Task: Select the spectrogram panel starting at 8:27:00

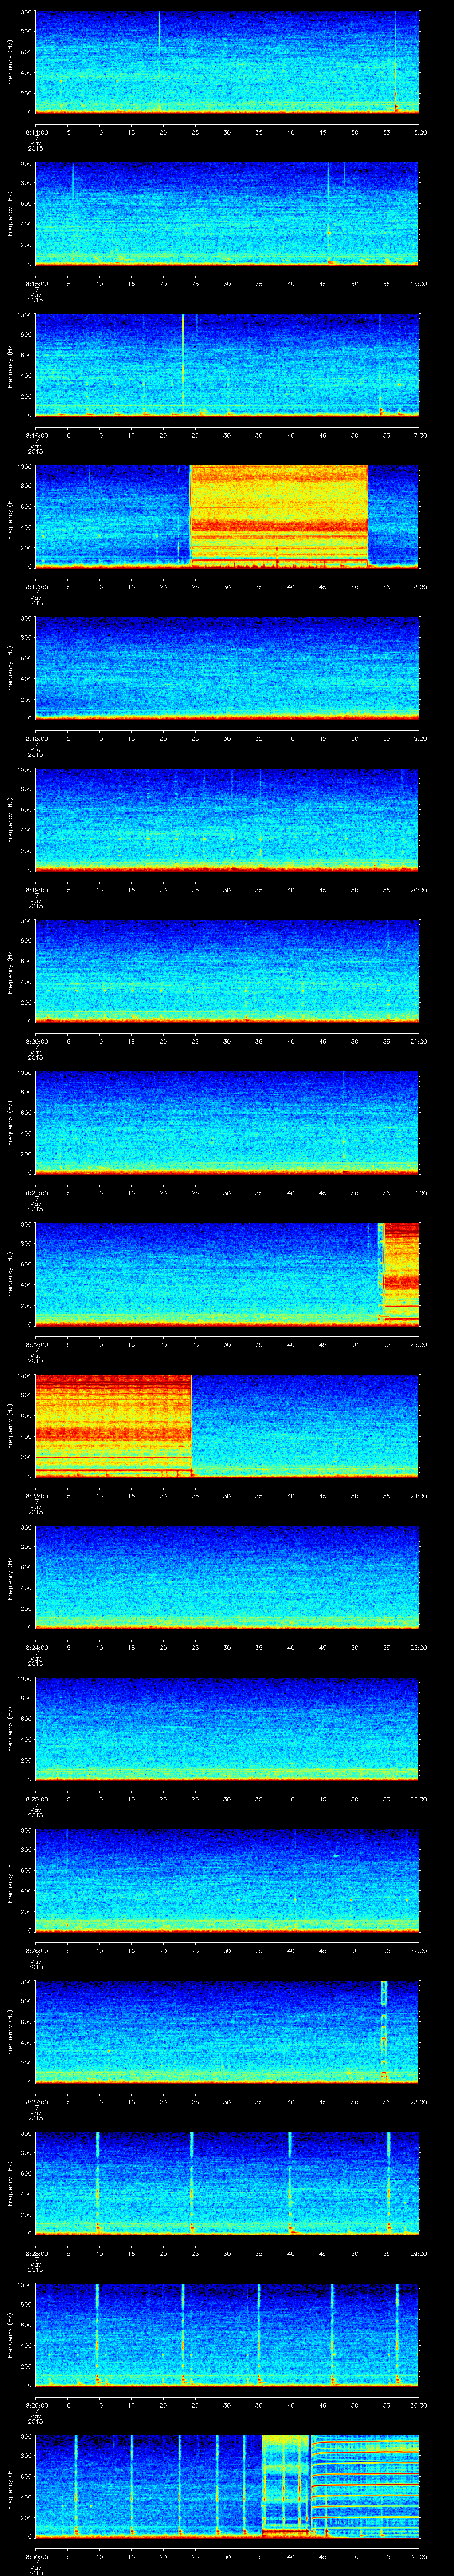Action: (x=227, y=2032)
